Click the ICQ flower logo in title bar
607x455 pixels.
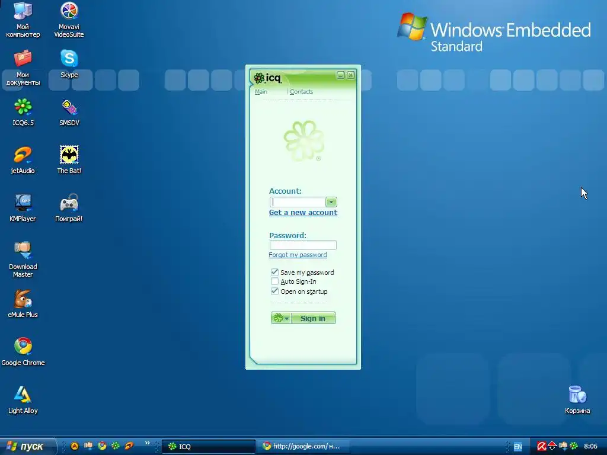tap(258, 78)
